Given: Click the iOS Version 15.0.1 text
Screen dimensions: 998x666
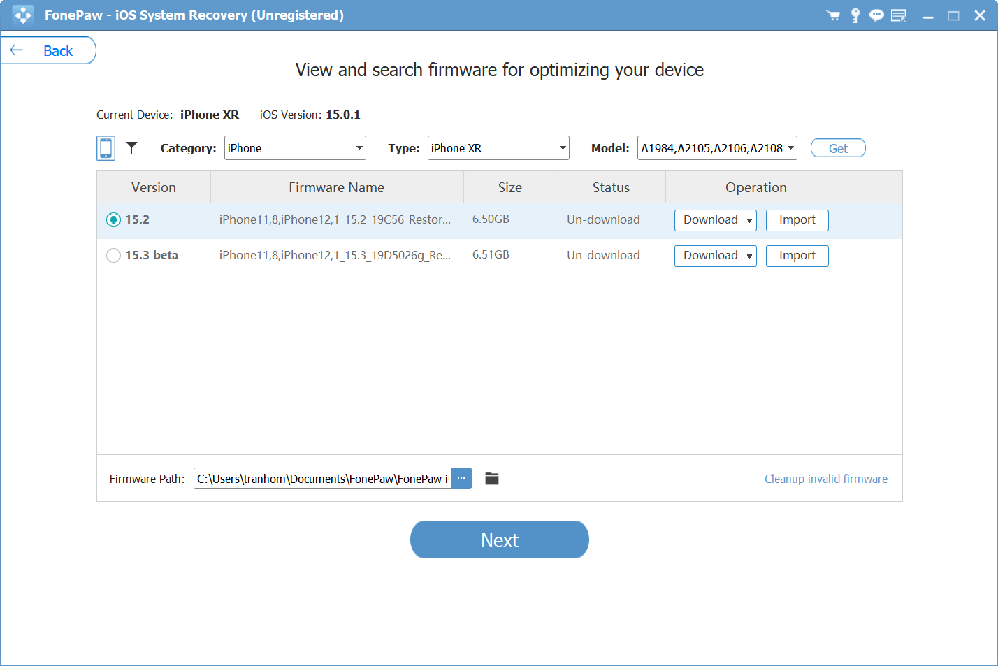Looking at the screenshot, I should (x=310, y=115).
